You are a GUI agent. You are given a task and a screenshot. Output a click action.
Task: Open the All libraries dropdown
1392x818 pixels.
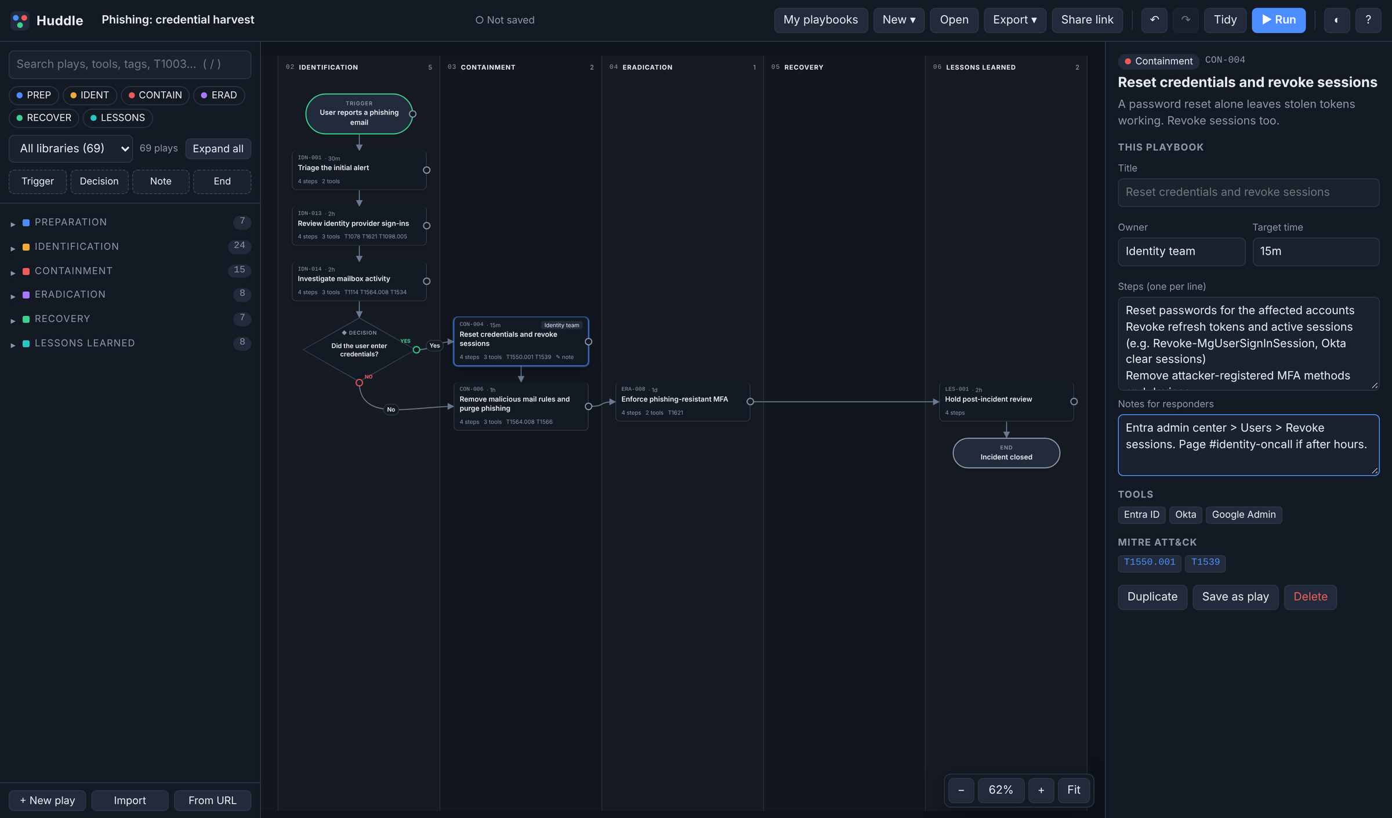click(71, 149)
